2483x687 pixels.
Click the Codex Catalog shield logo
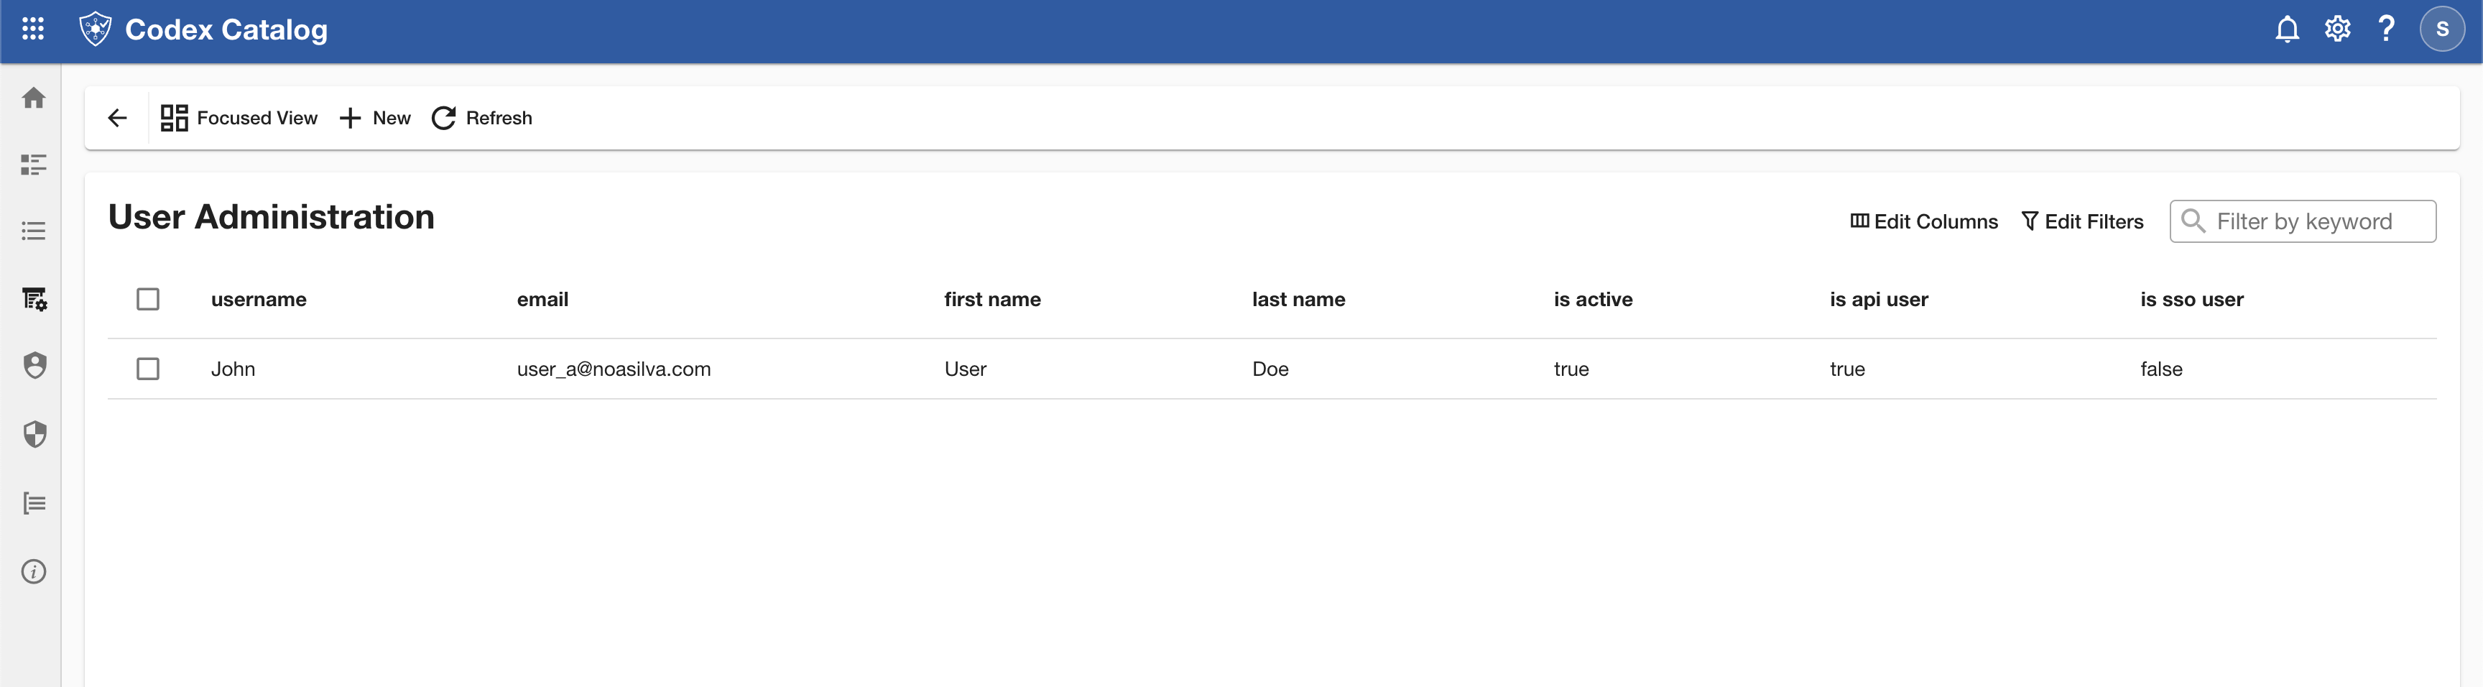[94, 29]
